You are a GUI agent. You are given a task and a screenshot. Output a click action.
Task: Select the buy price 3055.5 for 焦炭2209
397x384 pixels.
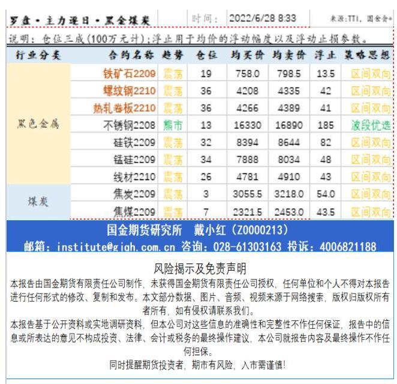247,194
